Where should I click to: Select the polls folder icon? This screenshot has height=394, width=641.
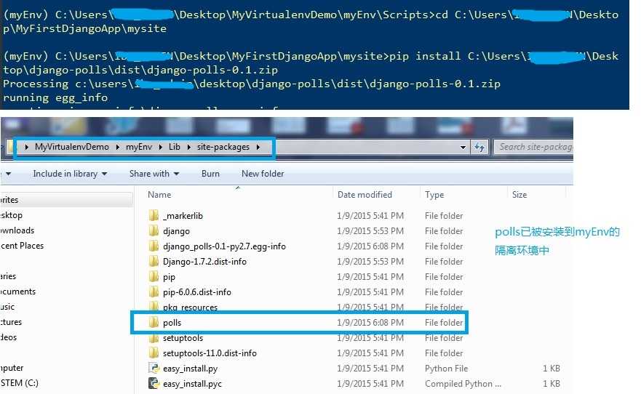(154, 323)
